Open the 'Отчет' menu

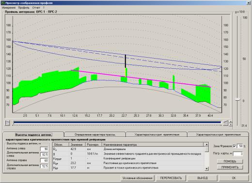coord(36,8)
